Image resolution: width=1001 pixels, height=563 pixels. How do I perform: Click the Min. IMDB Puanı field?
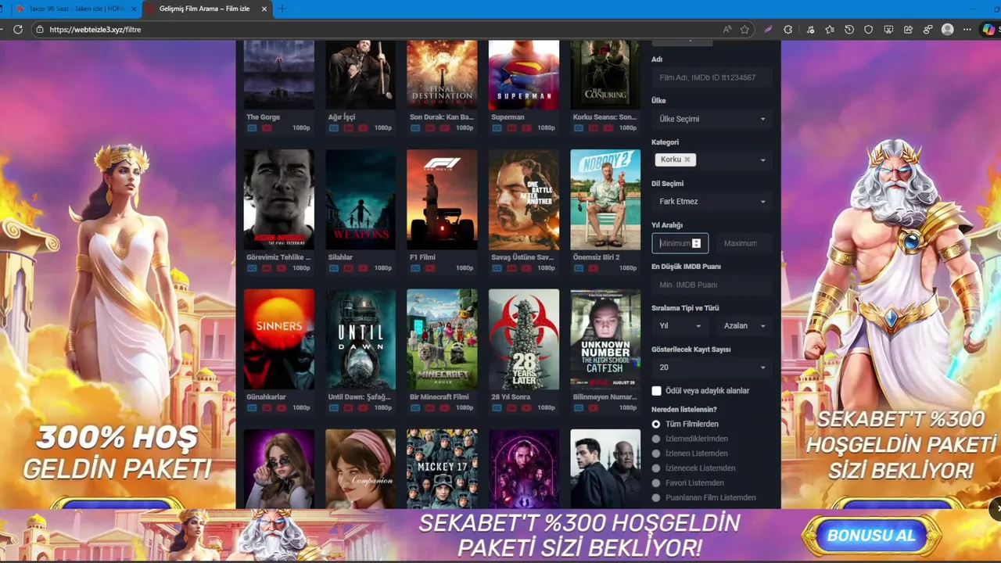tap(712, 285)
